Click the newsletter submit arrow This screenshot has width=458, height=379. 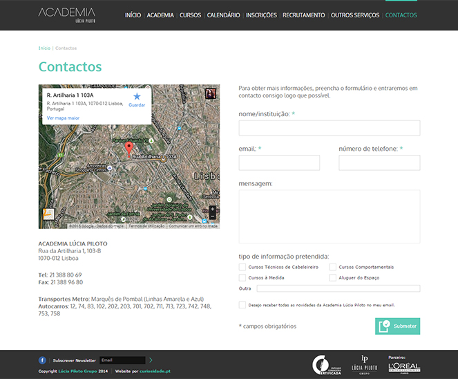click(151, 360)
